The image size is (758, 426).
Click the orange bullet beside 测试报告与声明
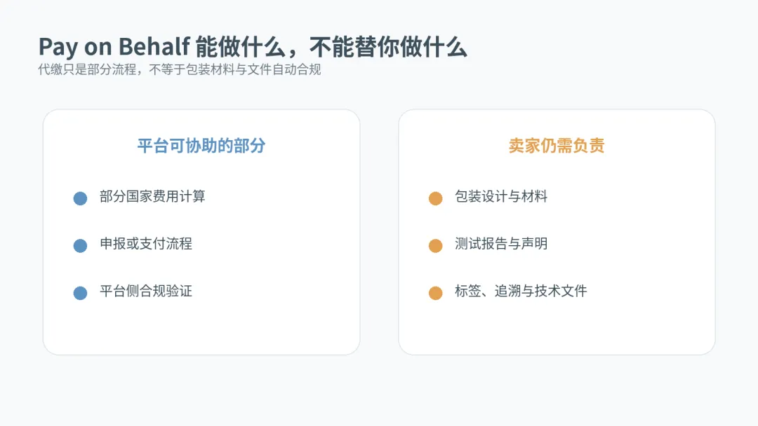pyautogui.click(x=436, y=245)
